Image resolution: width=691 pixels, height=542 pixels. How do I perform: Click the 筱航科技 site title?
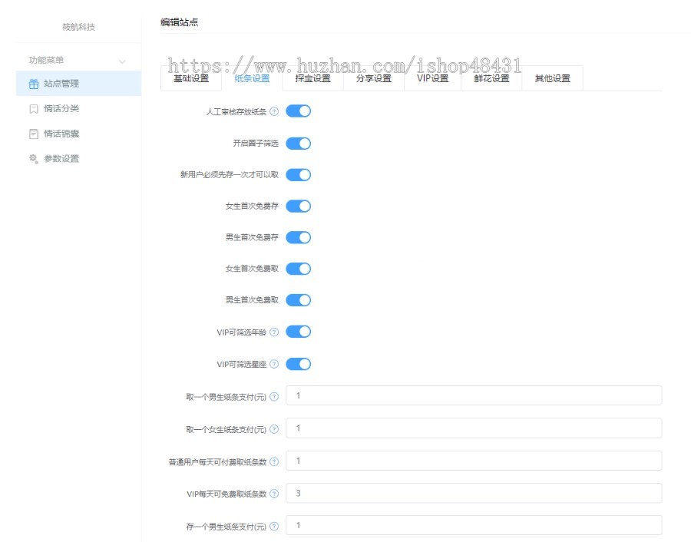point(78,27)
